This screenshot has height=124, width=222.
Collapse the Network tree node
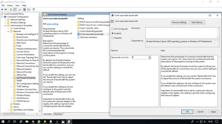[8, 31]
